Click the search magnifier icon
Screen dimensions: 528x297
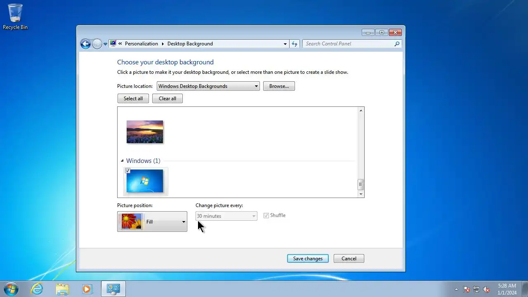(x=397, y=44)
